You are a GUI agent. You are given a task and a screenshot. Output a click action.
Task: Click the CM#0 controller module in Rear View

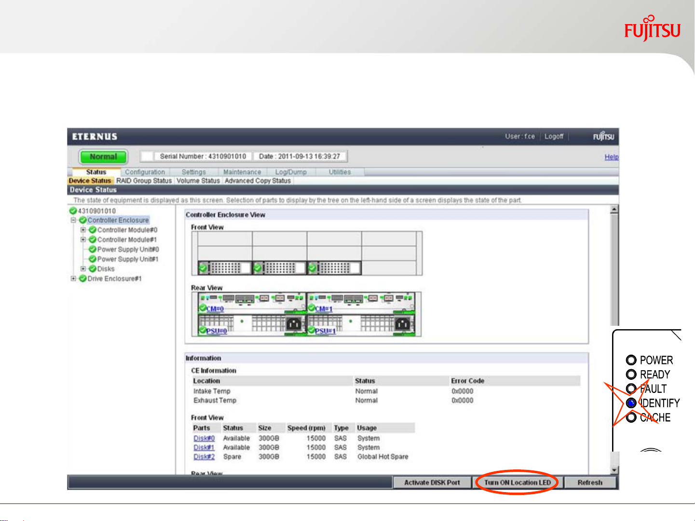(x=215, y=308)
